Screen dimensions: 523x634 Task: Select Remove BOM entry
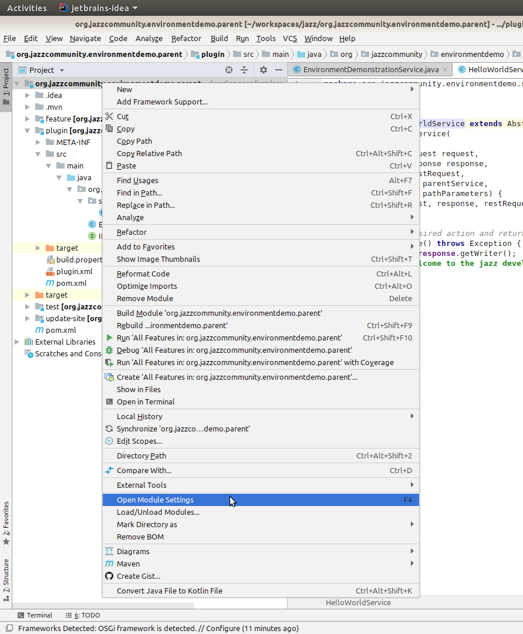tap(261, 537)
